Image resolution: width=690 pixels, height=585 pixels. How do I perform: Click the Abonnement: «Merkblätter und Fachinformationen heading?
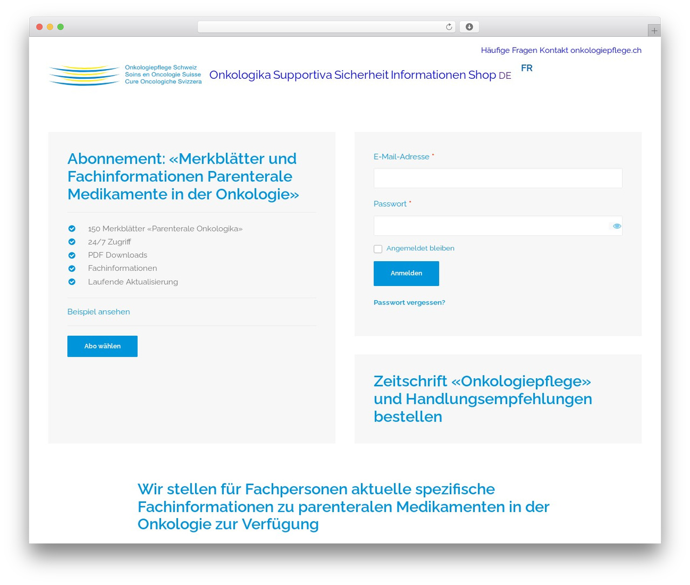(x=183, y=176)
